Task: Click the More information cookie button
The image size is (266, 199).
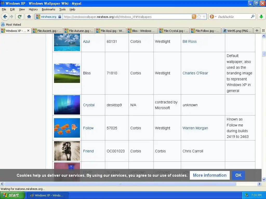Action: [x=210, y=175]
